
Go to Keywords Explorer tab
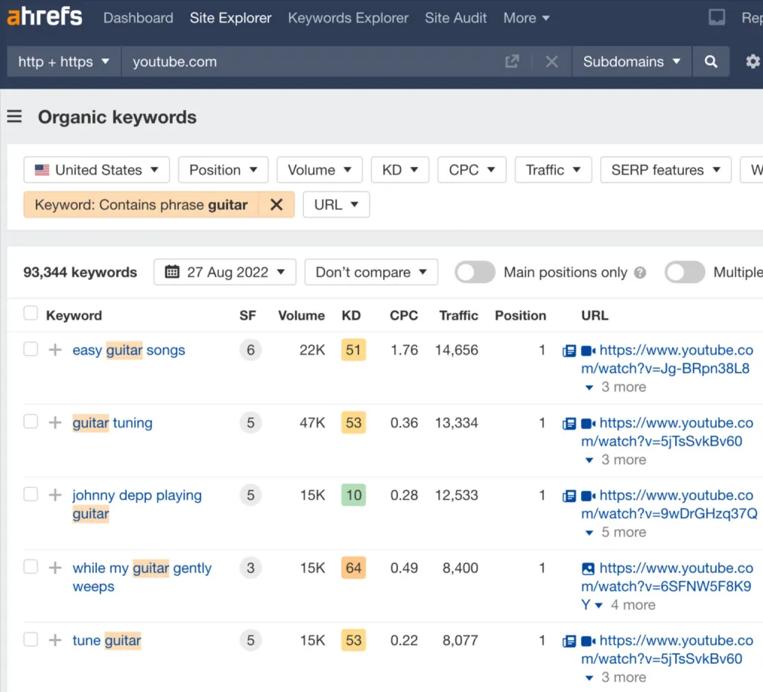pos(348,18)
